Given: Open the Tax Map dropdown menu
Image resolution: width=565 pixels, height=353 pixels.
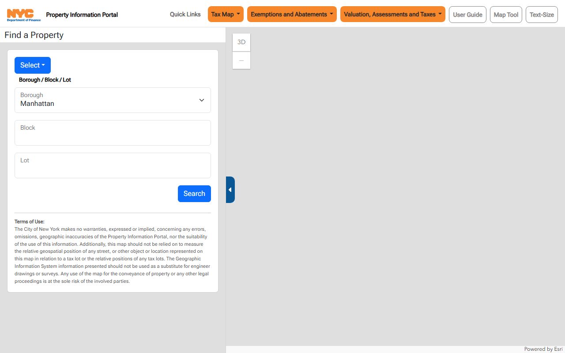Looking at the screenshot, I should click(226, 14).
